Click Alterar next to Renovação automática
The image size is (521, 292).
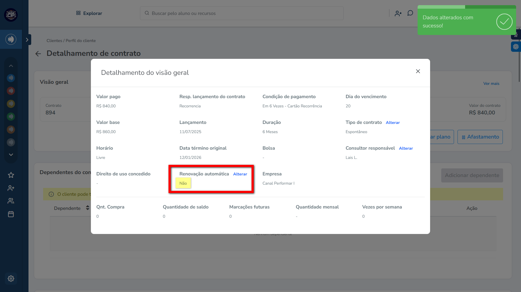pos(240,174)
